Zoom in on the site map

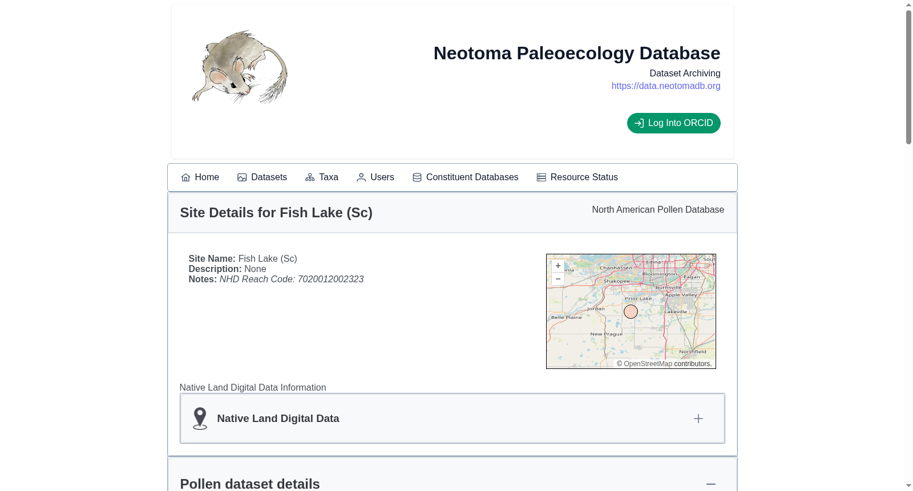[558, 266]
